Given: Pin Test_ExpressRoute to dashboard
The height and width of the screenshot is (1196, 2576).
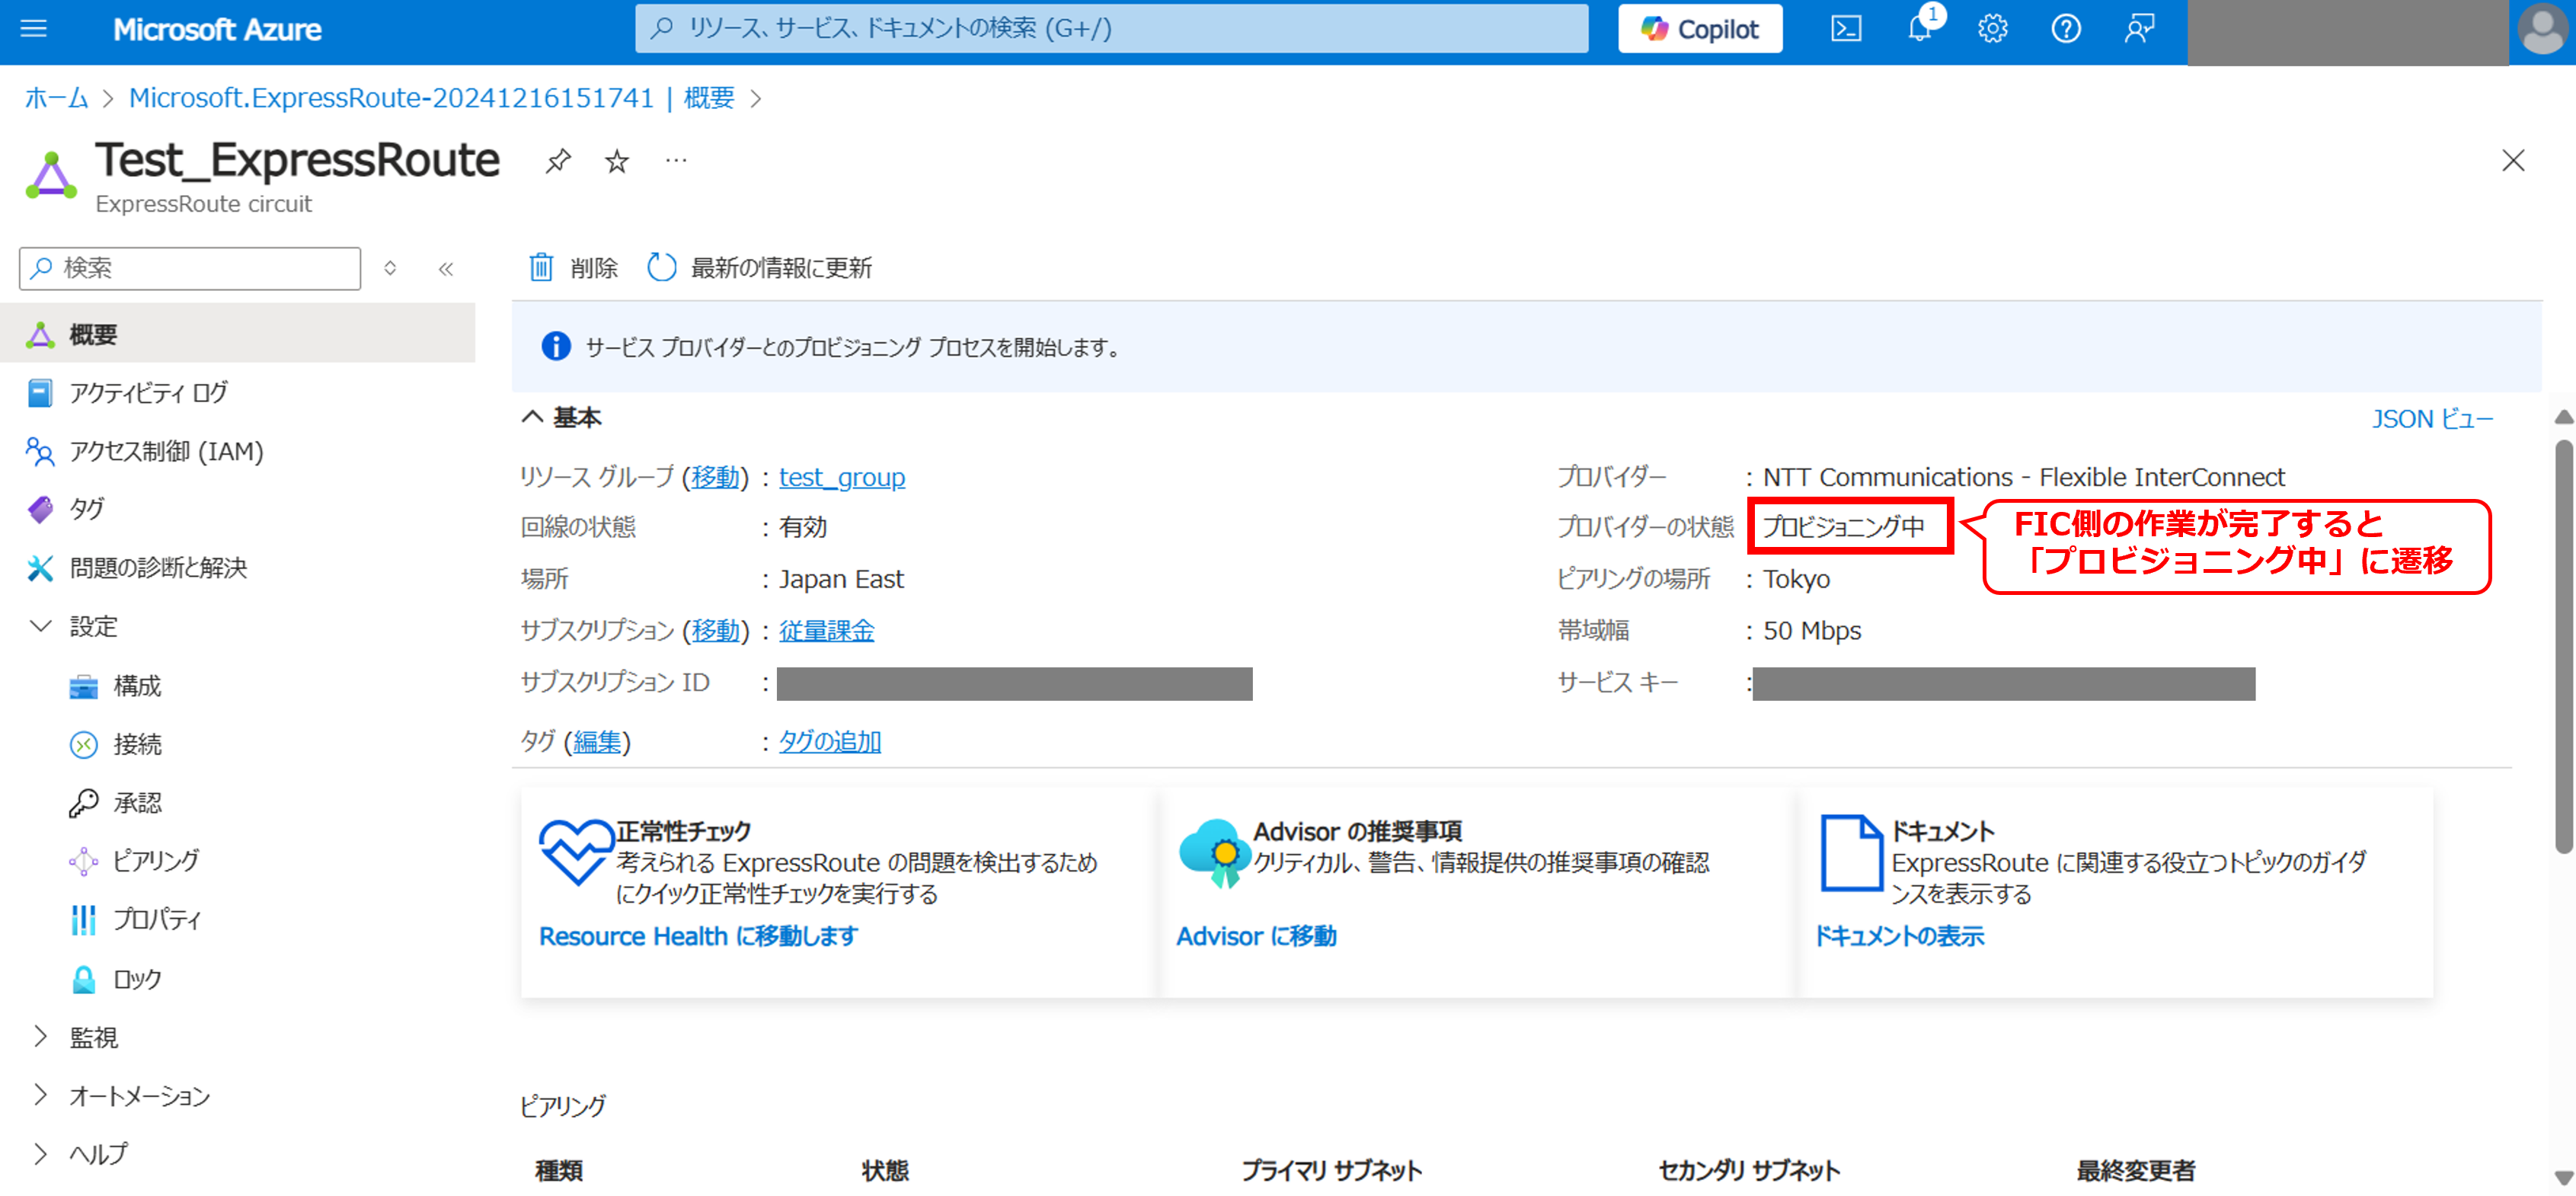Looking at the screenshot, I should coord(558,160).
